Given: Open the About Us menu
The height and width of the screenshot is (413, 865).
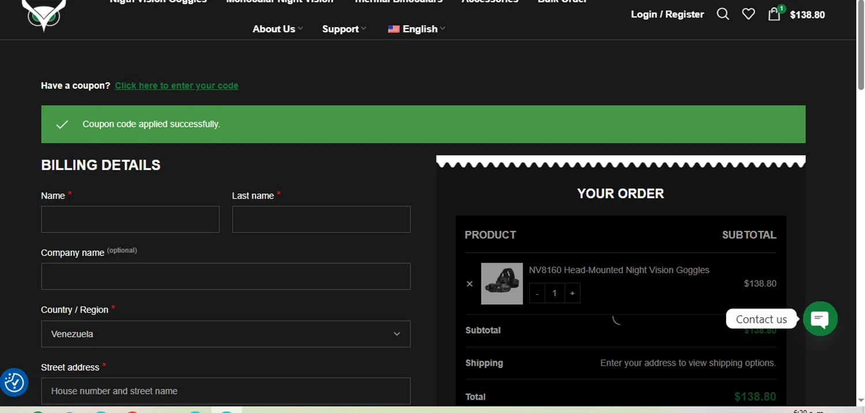Looking at the screenshot, I should [277, 29].
